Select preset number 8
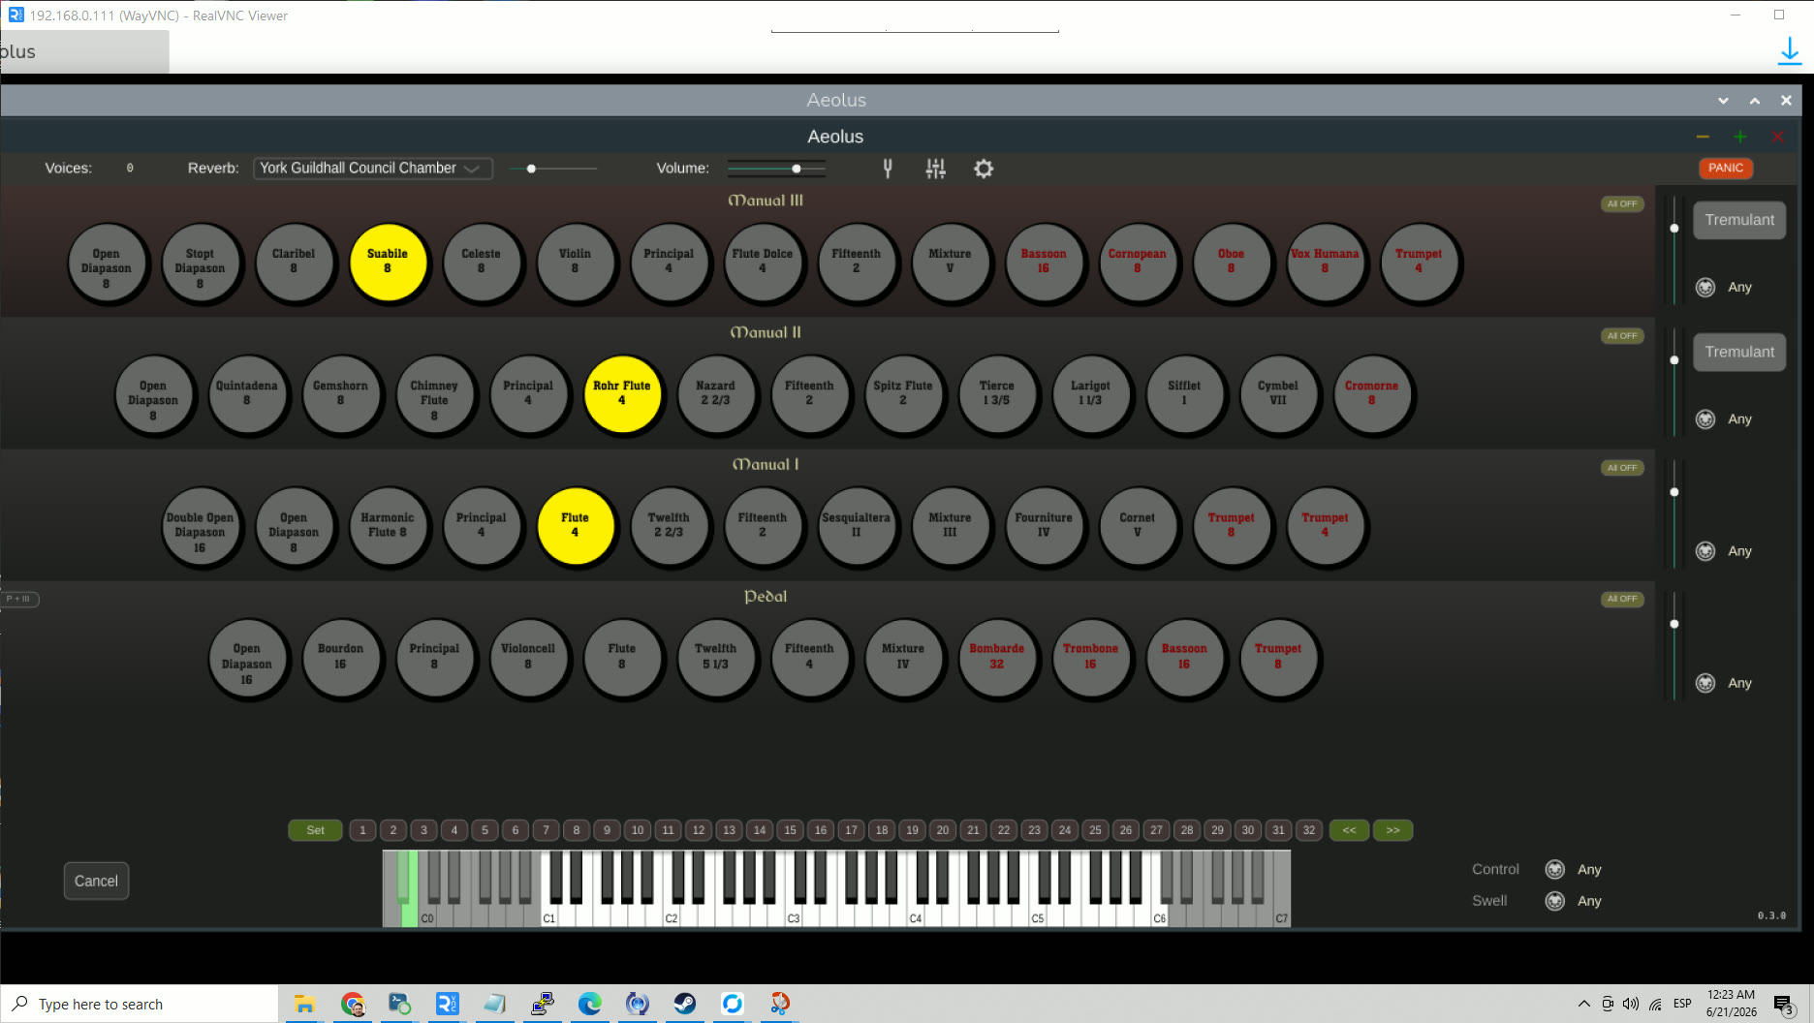Image resolution: width=1814 pixels, height=1023 pixels. (577, 830)
